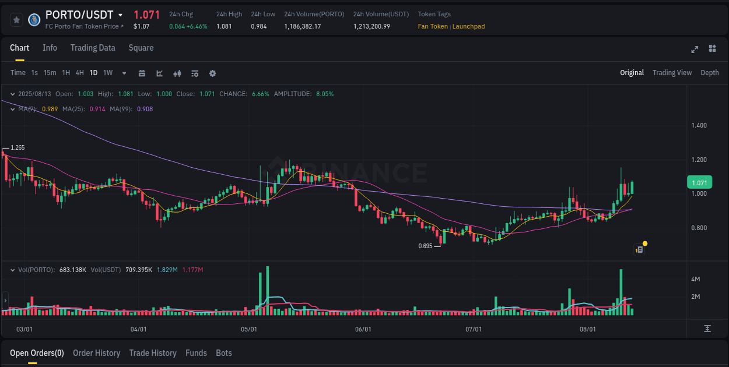
Task: Select the Trading View chart mode
Action: [672, 73]
